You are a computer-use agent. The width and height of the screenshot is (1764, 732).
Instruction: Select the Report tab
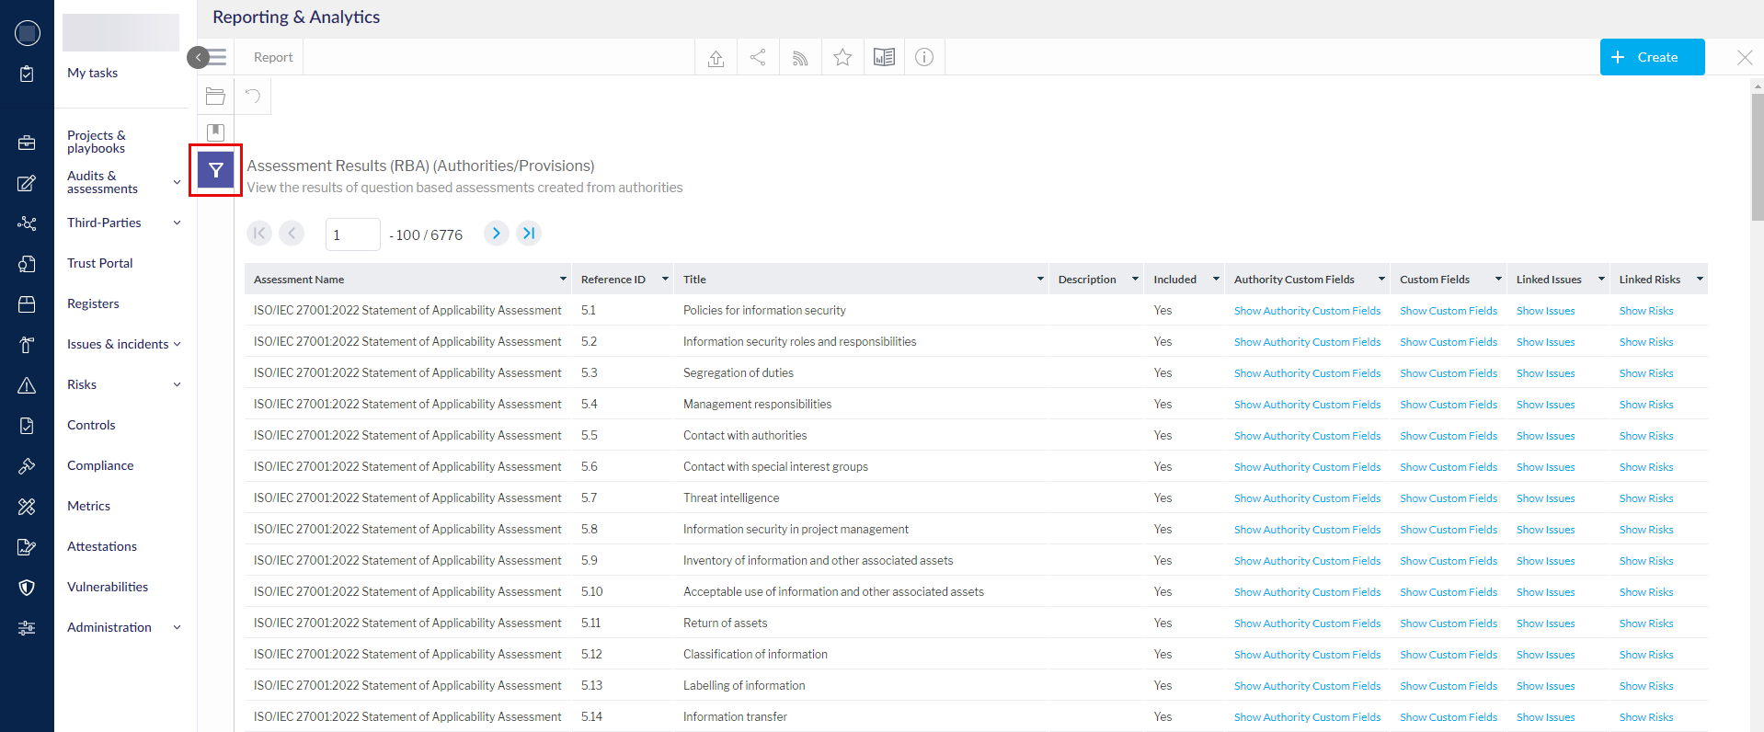click(273, 57)
